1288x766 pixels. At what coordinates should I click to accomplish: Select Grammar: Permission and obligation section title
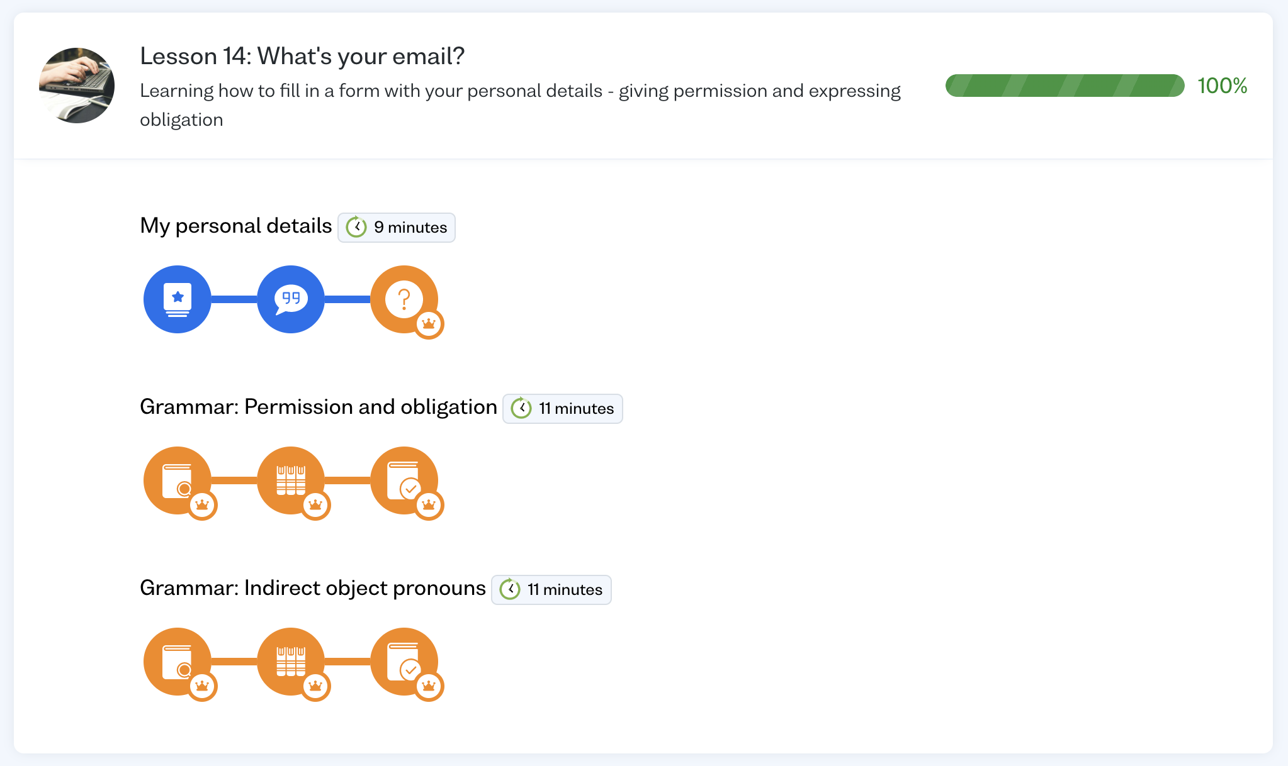coord(319,407)
